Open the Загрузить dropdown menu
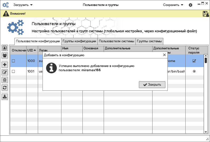 [23, 5]
